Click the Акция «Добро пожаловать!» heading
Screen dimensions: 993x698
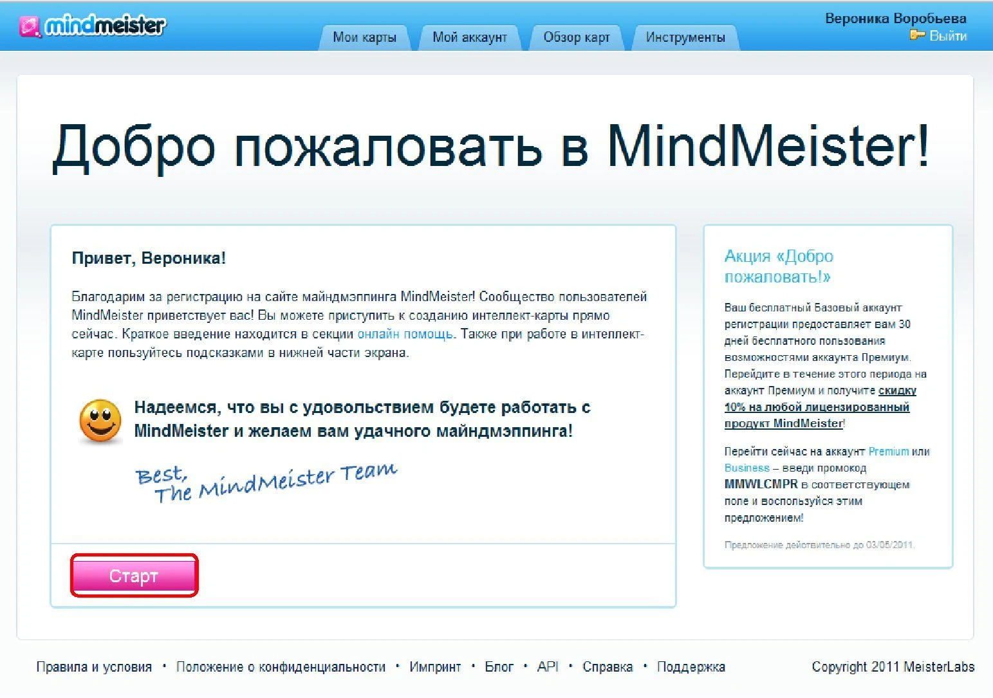tap(779, 266)
